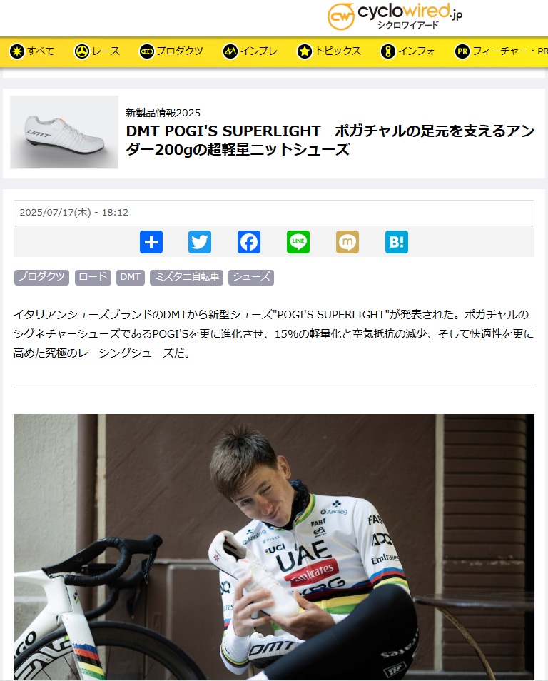Bookmark on Hatena B! icon
The width and height of the screenshot is (548, 681).
click(x=397, y=242)
